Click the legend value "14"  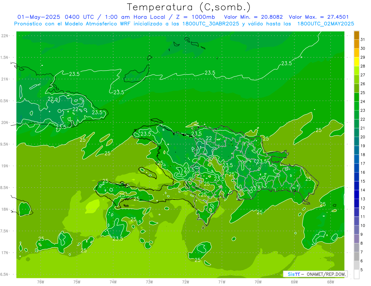pyautogui.click(x=363, y=190)
